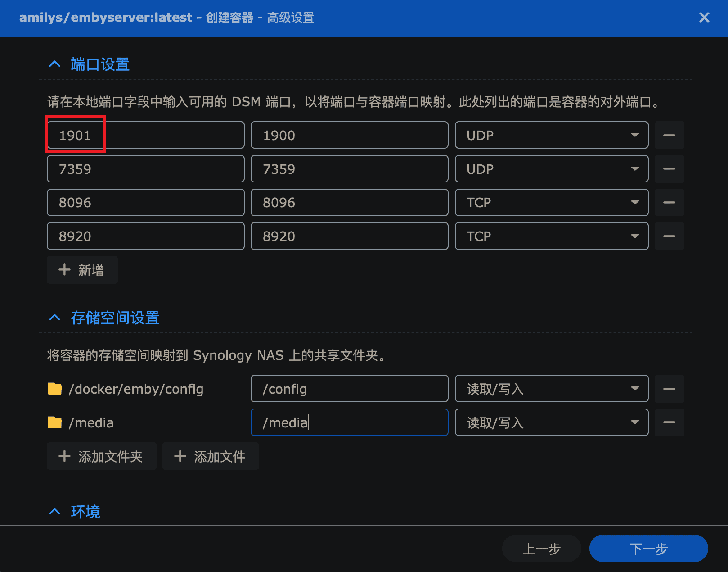Close the advanced settings dialog
The image size is (728, 572).
click(704, 18)
